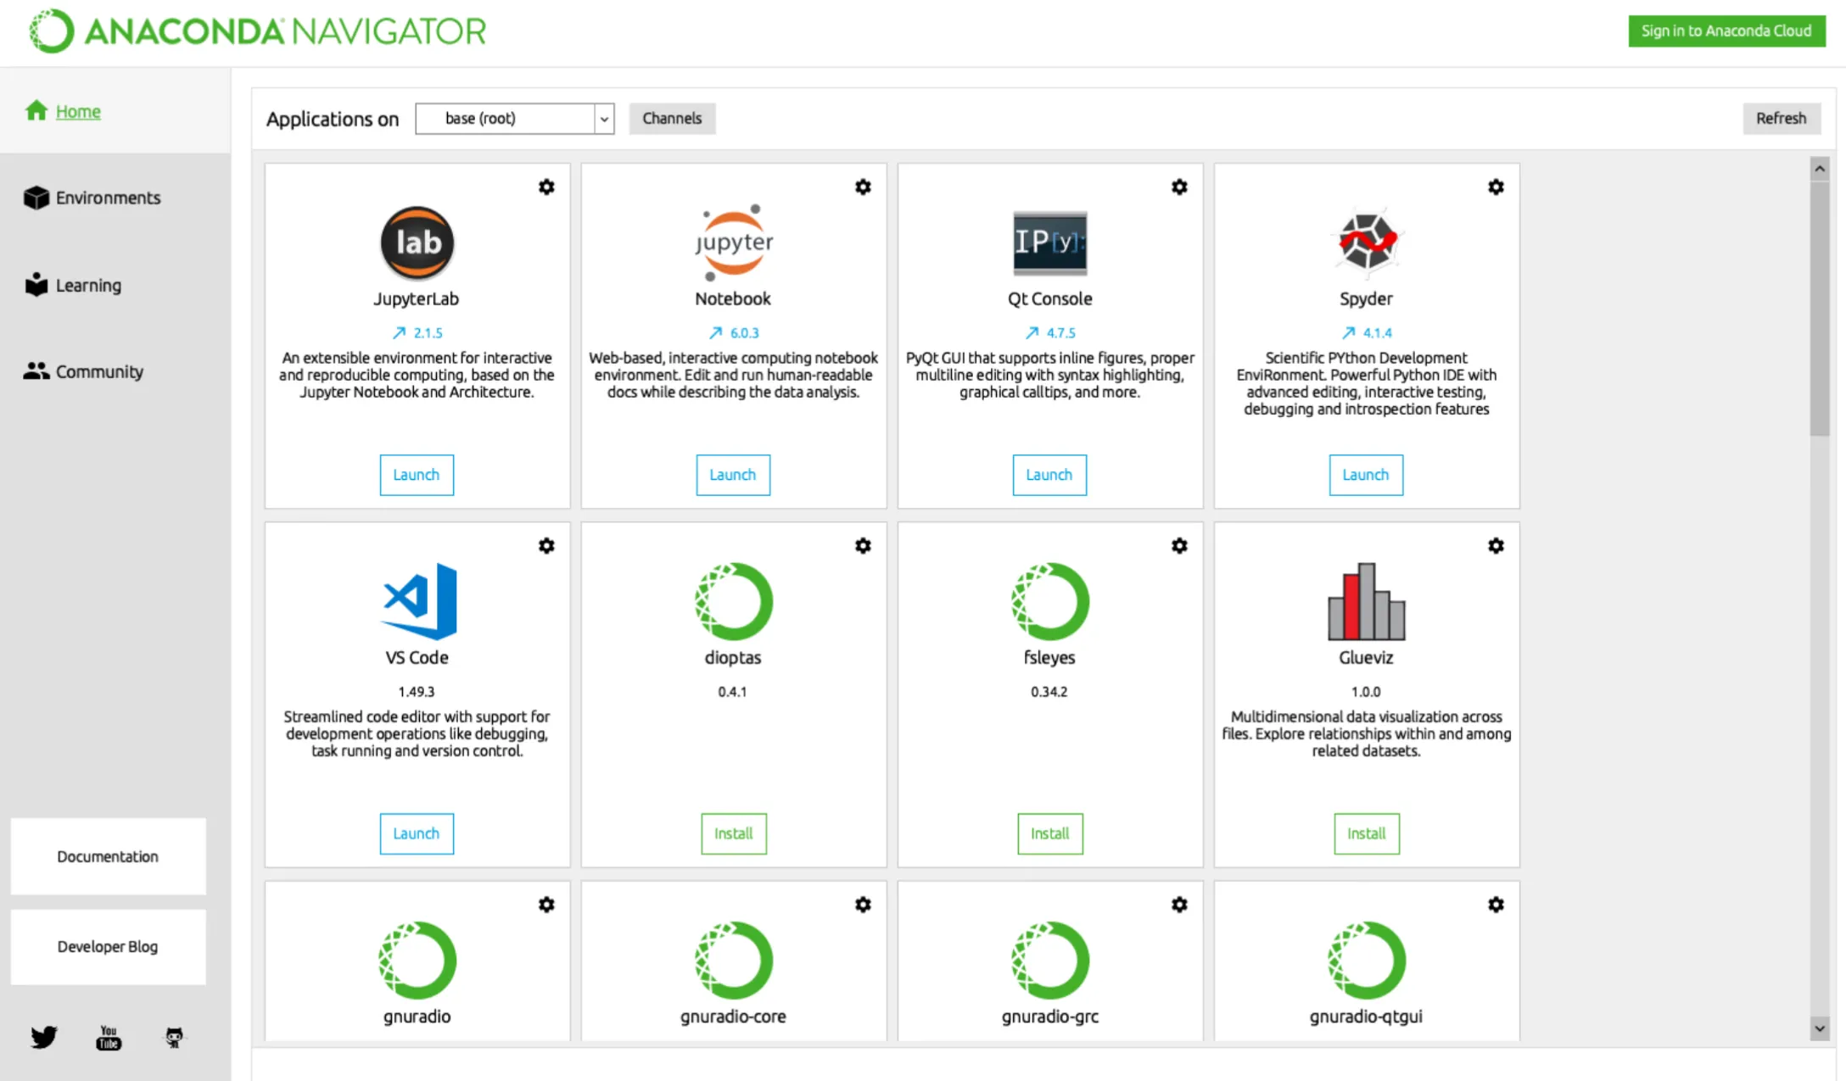This screenshot has height=1081, width=1846.
Task: Click the VS Code logo
Action: 419,601
